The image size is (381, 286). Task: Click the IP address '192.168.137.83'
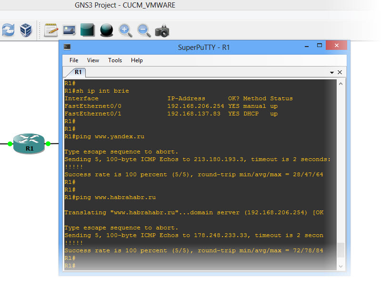point(194,114)
